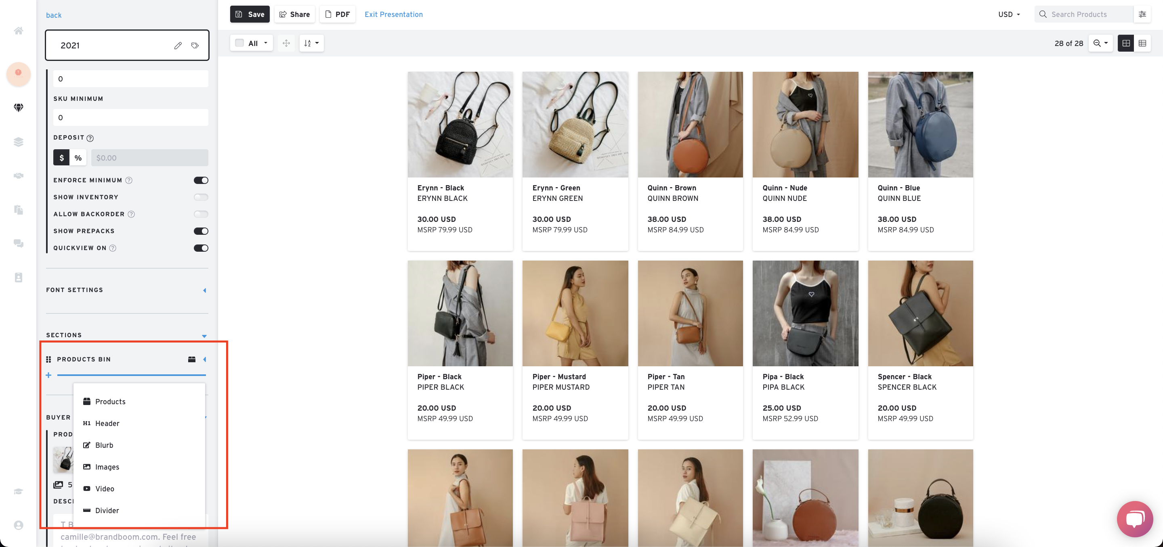Image resolution: width=1163 pixels, height=547 pixels.
Task: Click the SKU Minimum input field
Action: click(x=131, y=118)
